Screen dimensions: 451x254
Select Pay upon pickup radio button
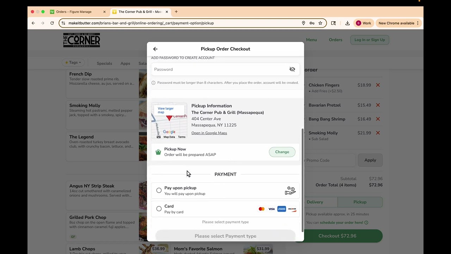tap(159, 190)
